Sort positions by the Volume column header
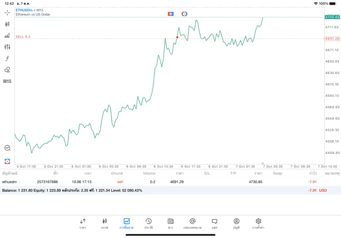 pos(149,173)
